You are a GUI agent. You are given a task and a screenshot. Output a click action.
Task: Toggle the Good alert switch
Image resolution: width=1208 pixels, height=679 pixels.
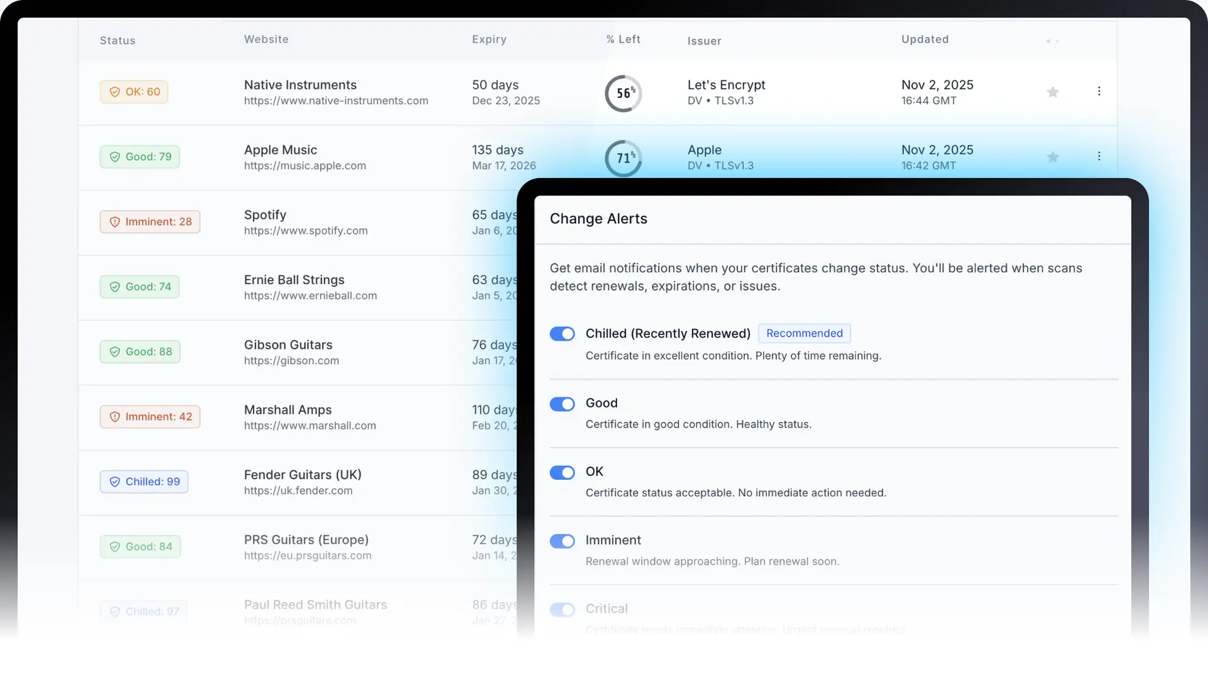[562, 404]
